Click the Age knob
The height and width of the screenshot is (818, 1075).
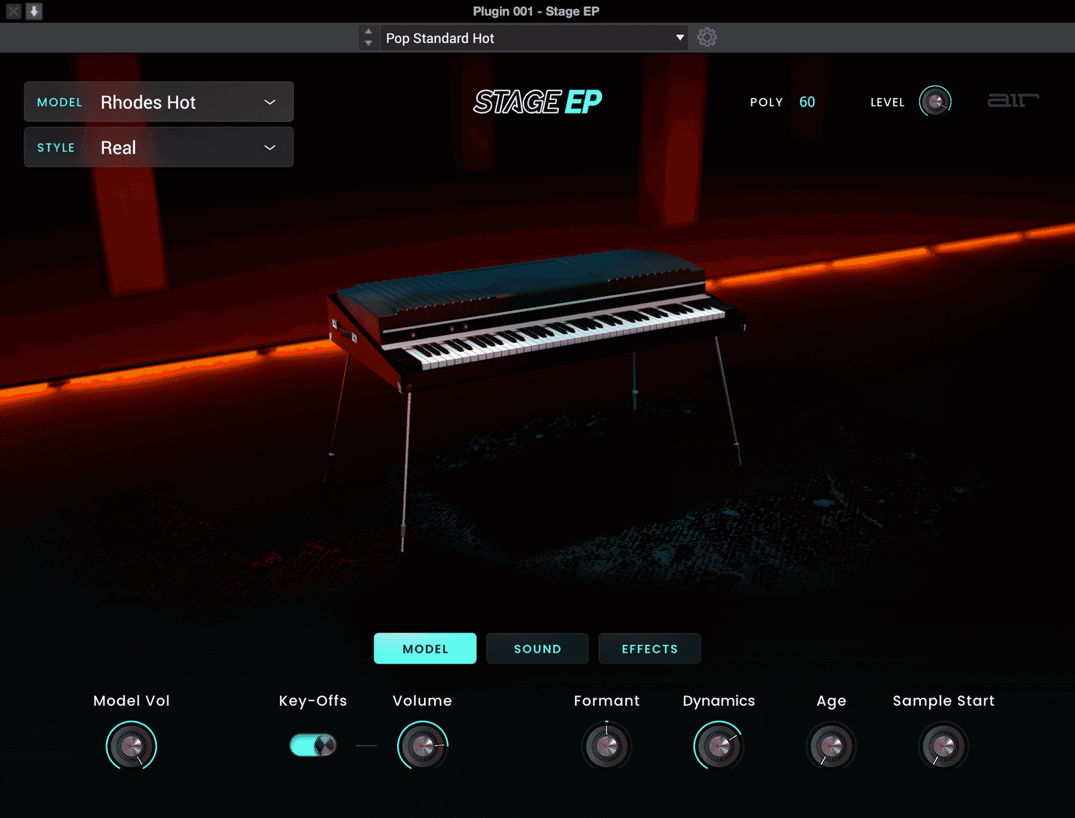(831, 745)
